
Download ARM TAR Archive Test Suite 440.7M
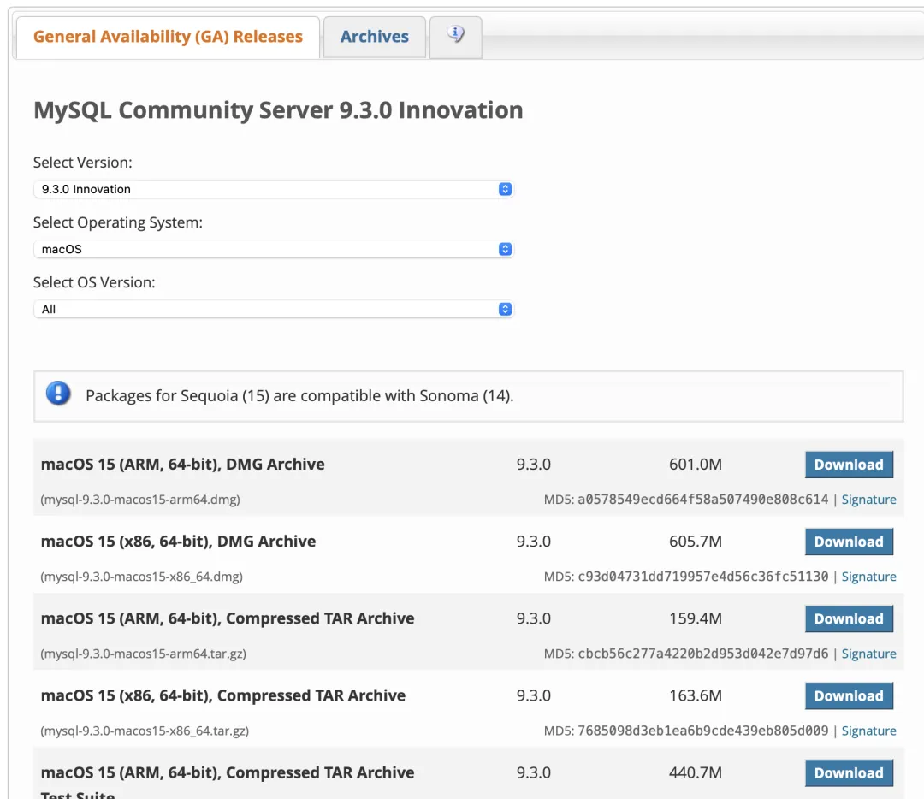(850, 773)
